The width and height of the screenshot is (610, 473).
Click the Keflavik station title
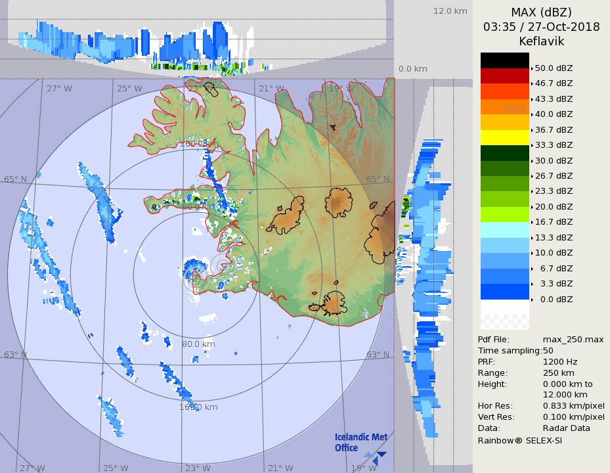tap(541, 41)
